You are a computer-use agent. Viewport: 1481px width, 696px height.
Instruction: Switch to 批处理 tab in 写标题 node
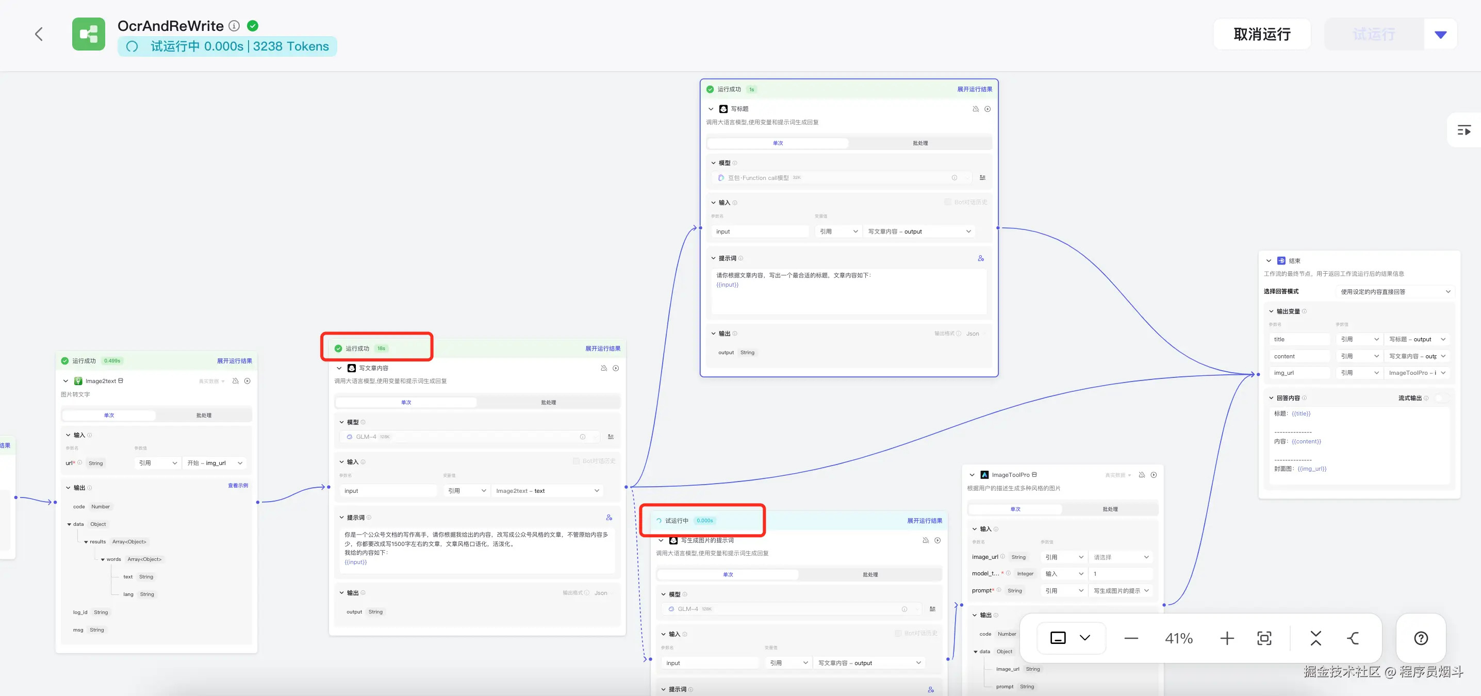point(920,143)
